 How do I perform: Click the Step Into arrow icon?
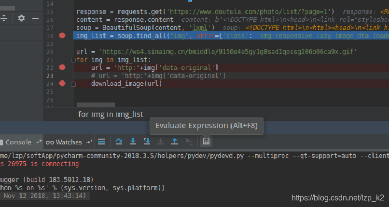coord(133,142)
